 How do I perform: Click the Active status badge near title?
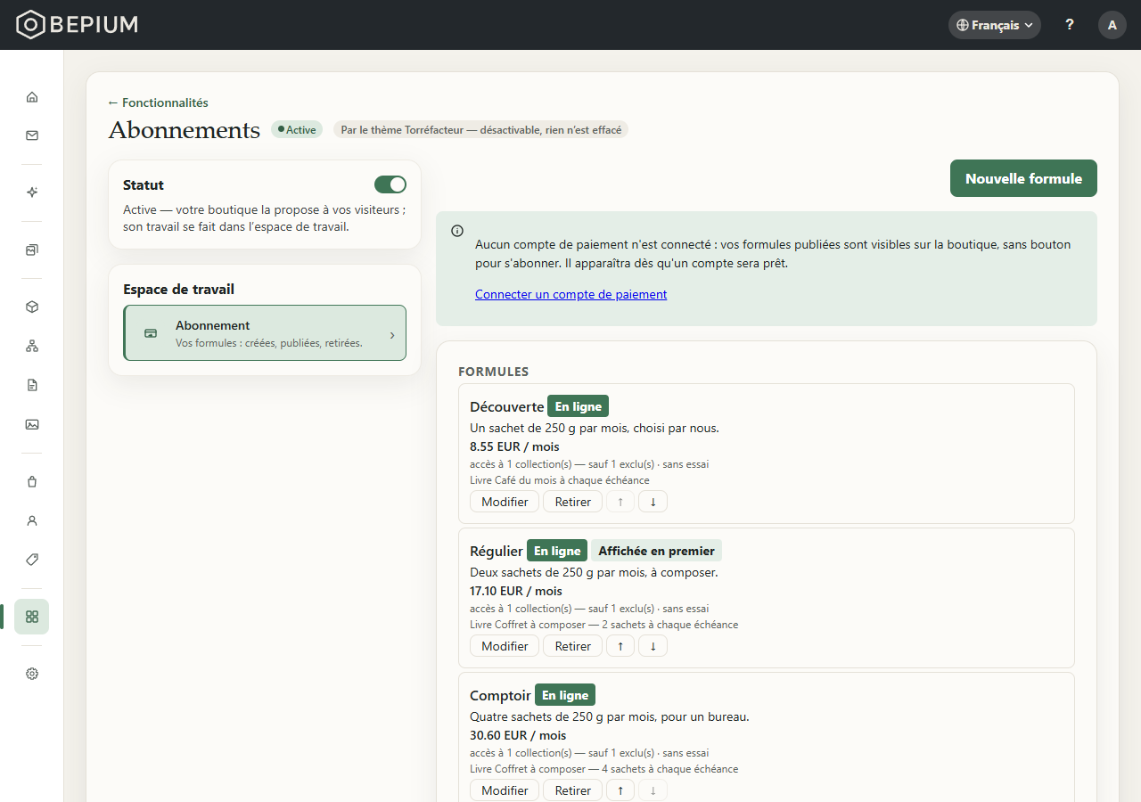(x=297, y=129)
